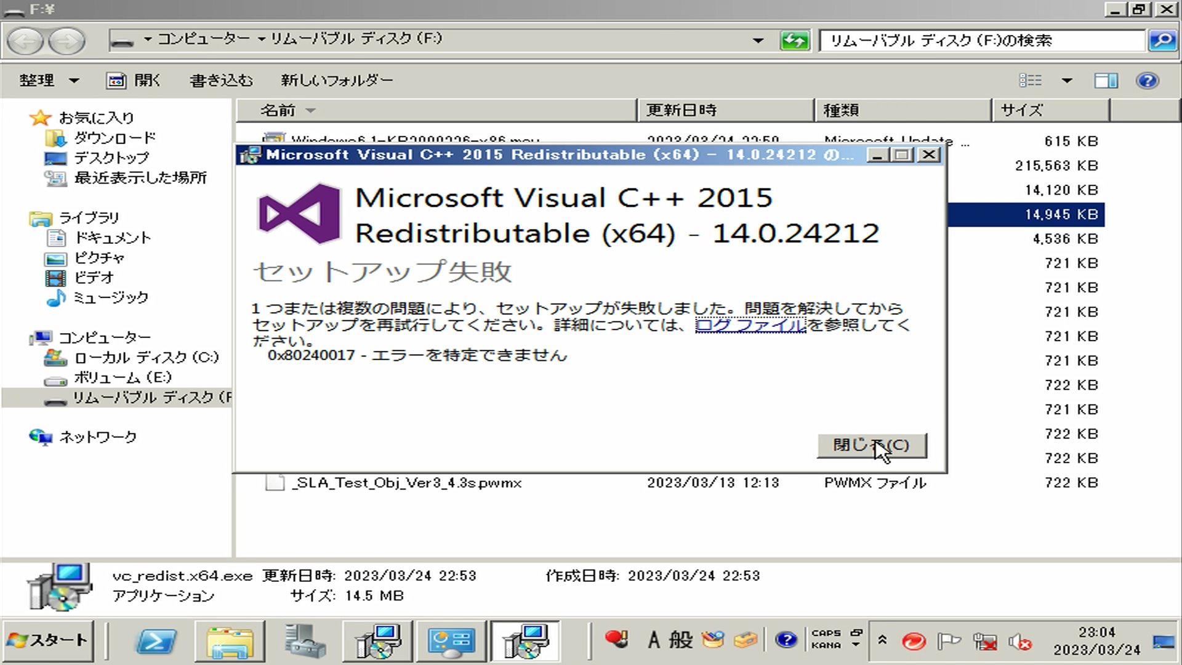Click the IME help question mark
The image size is (1182, 665).
(x=786, y=640)
